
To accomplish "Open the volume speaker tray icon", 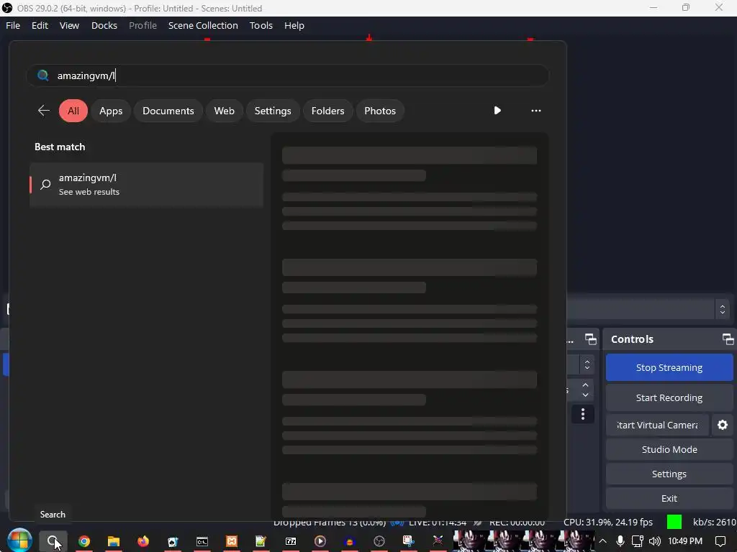I will (654, 541).
